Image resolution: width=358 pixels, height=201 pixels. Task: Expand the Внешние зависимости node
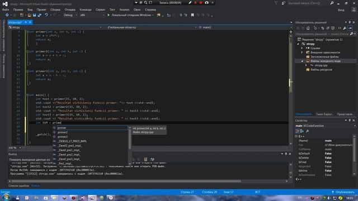coord(302,52)
